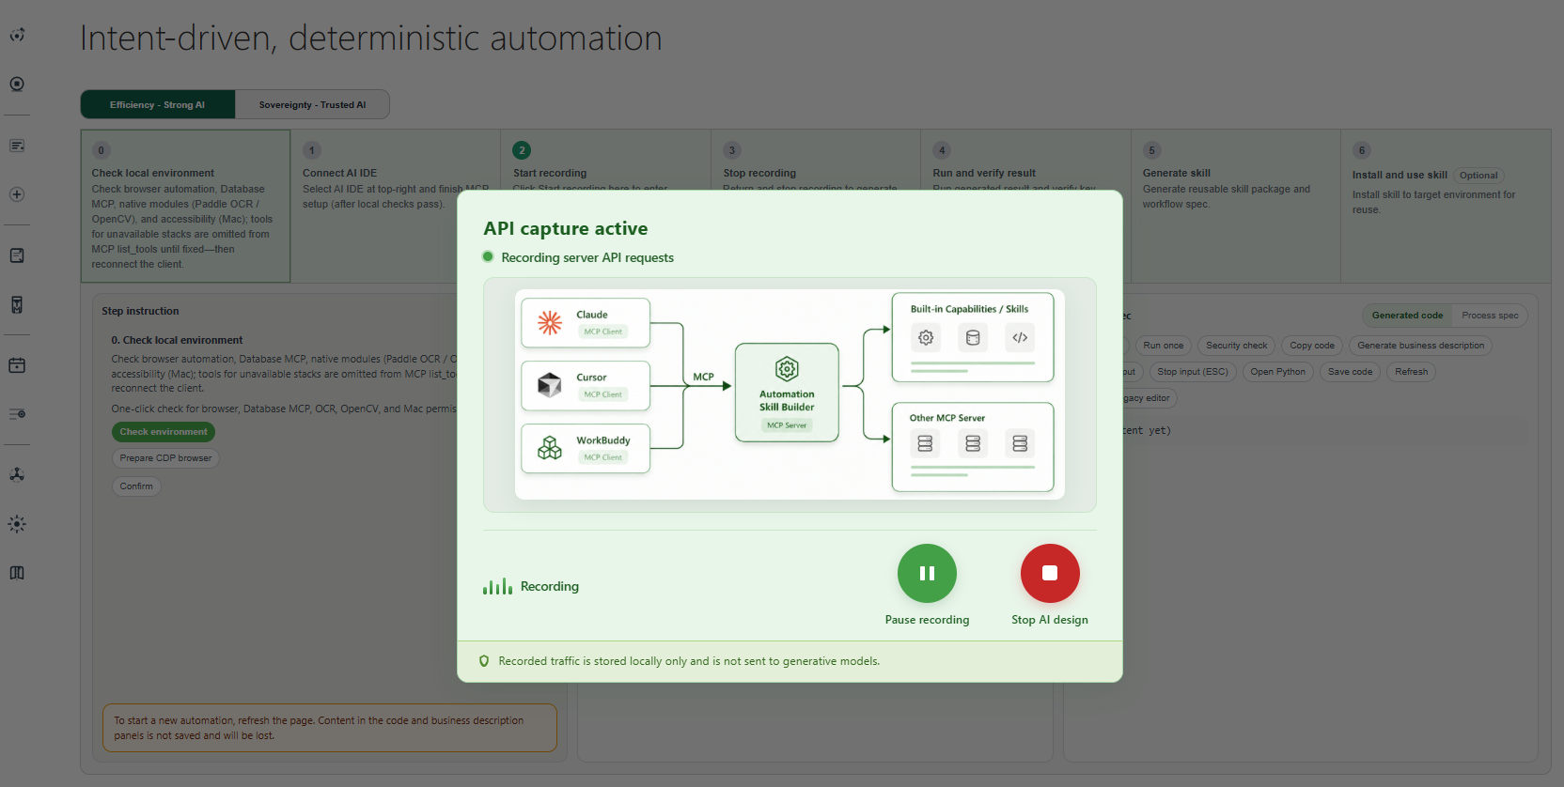Click the Automation Skill Builder hexagon gear icon
This screenshot has width=1564, height=787.
tap(787, 369)
